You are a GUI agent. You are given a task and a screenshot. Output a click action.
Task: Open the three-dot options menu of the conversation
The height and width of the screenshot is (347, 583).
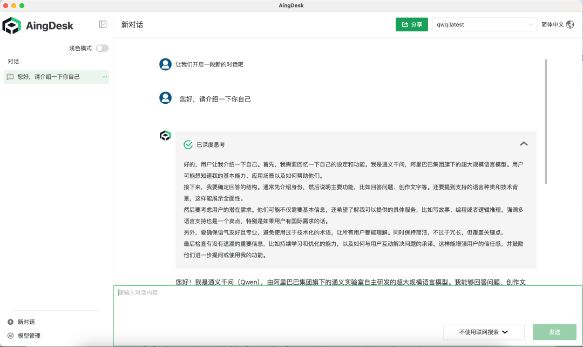pos(105,77)
